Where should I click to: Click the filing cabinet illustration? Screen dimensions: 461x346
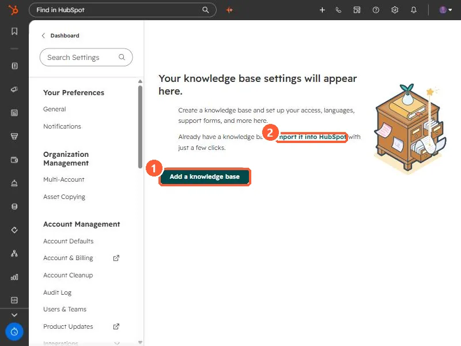(x=410, y=128)
